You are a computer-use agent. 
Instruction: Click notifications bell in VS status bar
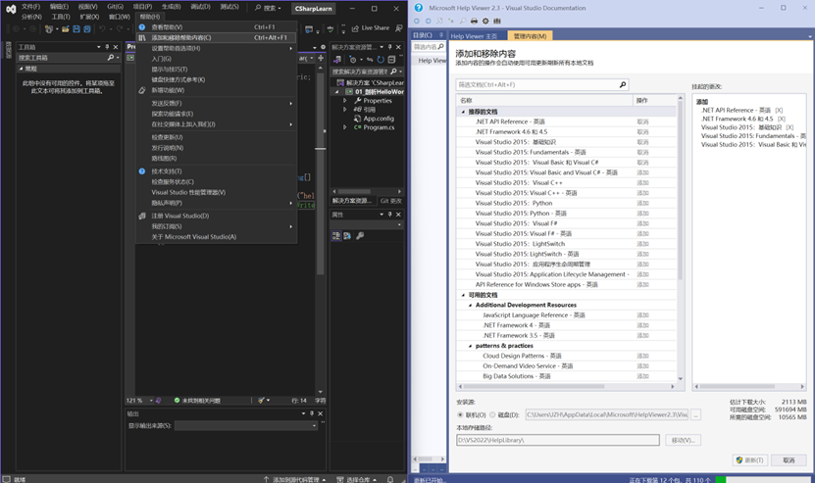[x=389, y=479]
